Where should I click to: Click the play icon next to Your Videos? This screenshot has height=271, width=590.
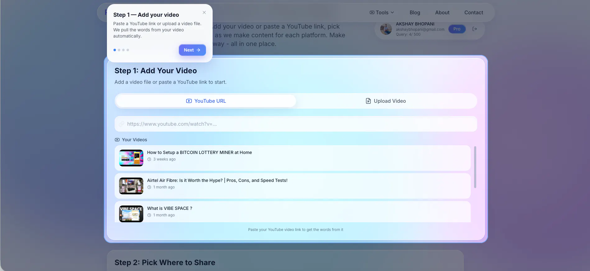click(x=117, y=140)
